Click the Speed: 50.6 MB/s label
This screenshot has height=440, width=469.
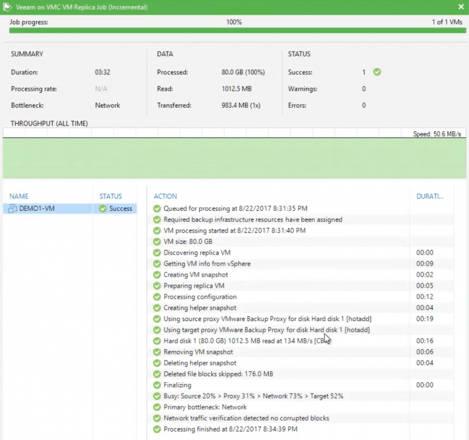pos(437,134)
